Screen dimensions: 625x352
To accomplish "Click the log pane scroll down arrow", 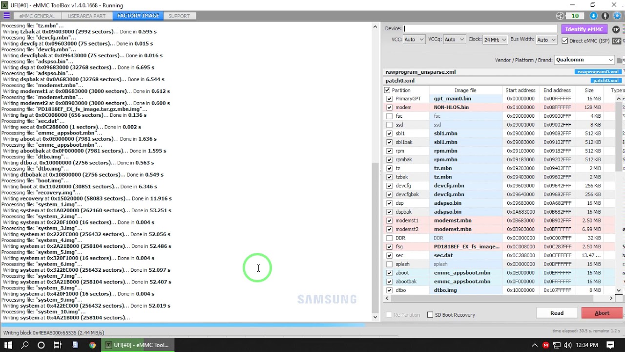I will pyautogui.click(x=375, y=317).
